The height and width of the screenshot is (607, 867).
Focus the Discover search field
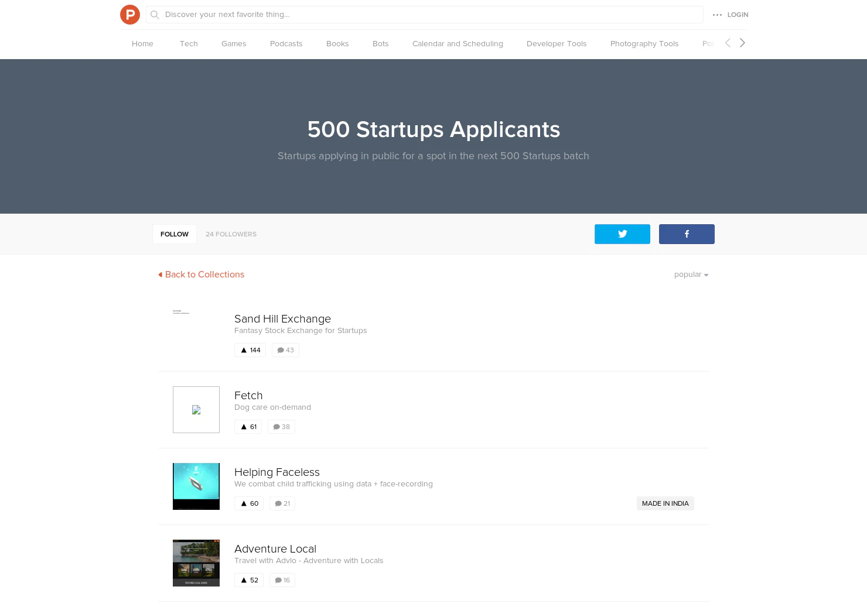pos(425,15)
